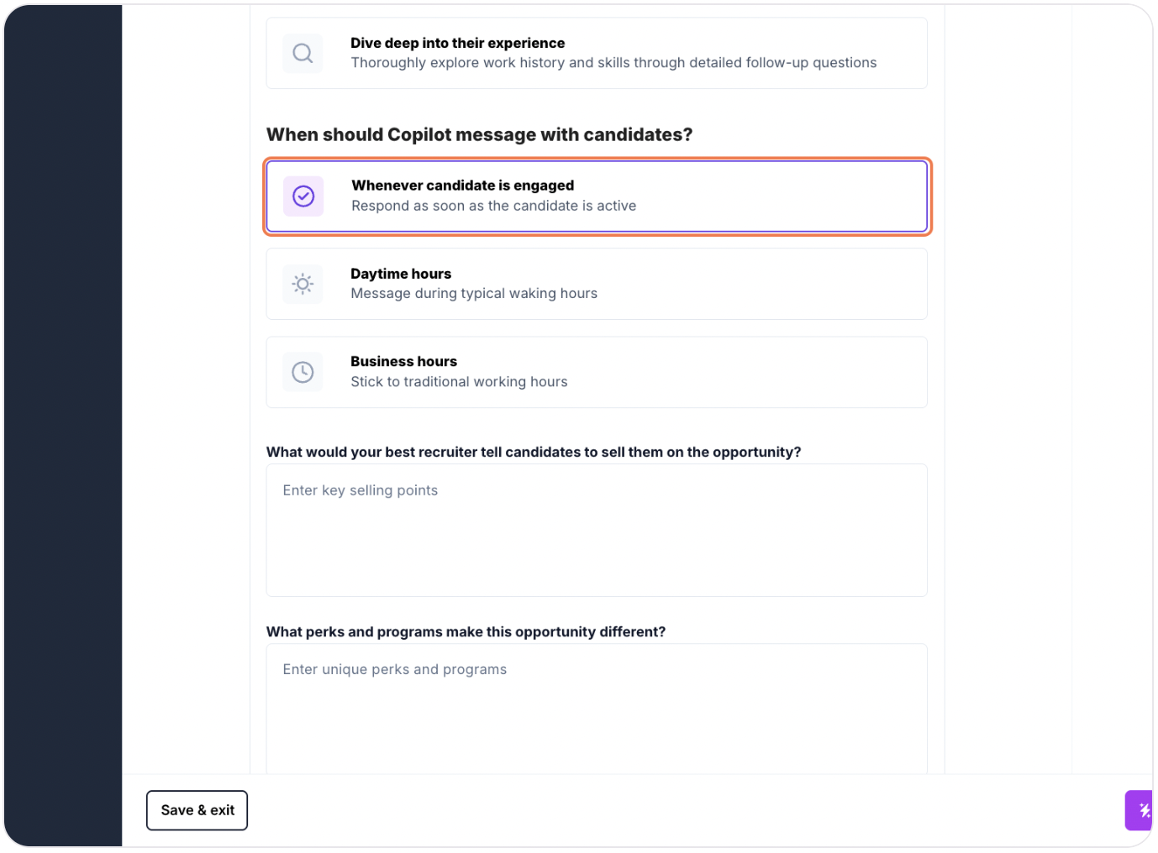This screenshot has height=853, width=1158.
Task: Click the purple magic wand button
Action: [1140, 810]
